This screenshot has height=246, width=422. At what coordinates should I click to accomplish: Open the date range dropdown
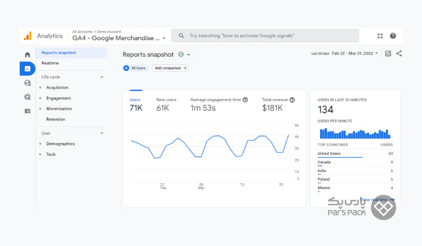point(376,53)
